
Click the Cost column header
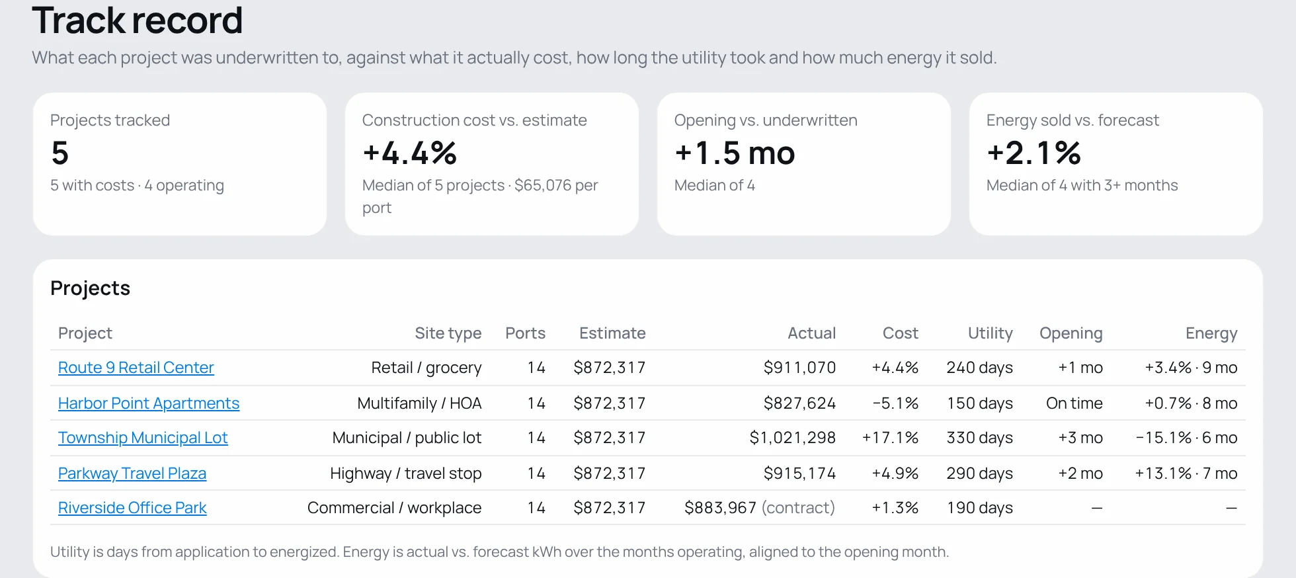(x=901, y=333)
